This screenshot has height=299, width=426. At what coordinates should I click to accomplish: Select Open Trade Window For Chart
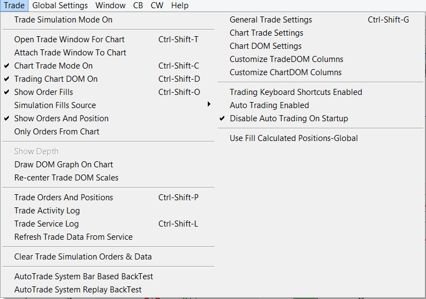[x=69, y=40]
